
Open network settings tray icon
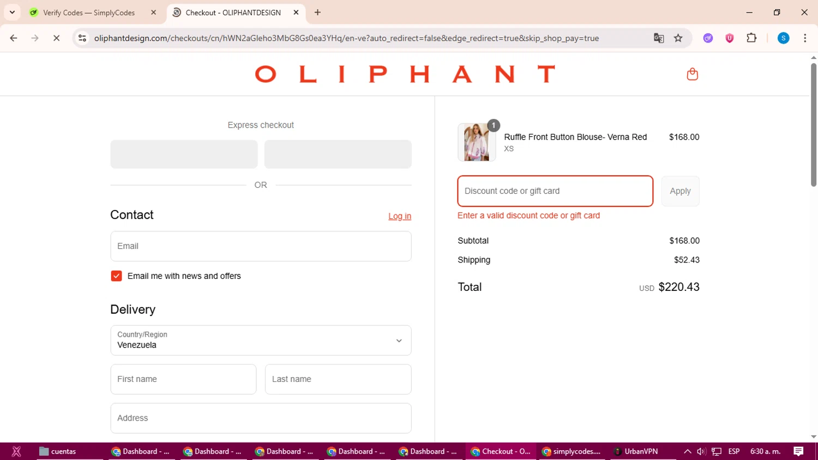[717, 451]
